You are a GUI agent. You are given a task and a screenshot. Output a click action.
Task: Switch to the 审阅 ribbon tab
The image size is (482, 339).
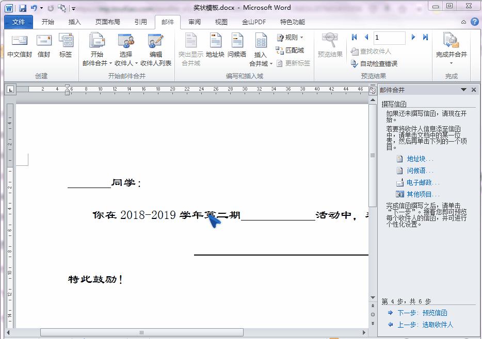pyautogui.click(x=194, y=22)
